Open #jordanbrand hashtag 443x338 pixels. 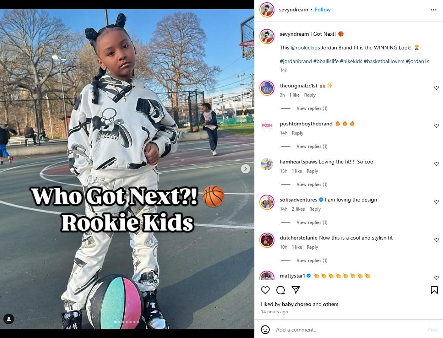click(x=295, y=61)
